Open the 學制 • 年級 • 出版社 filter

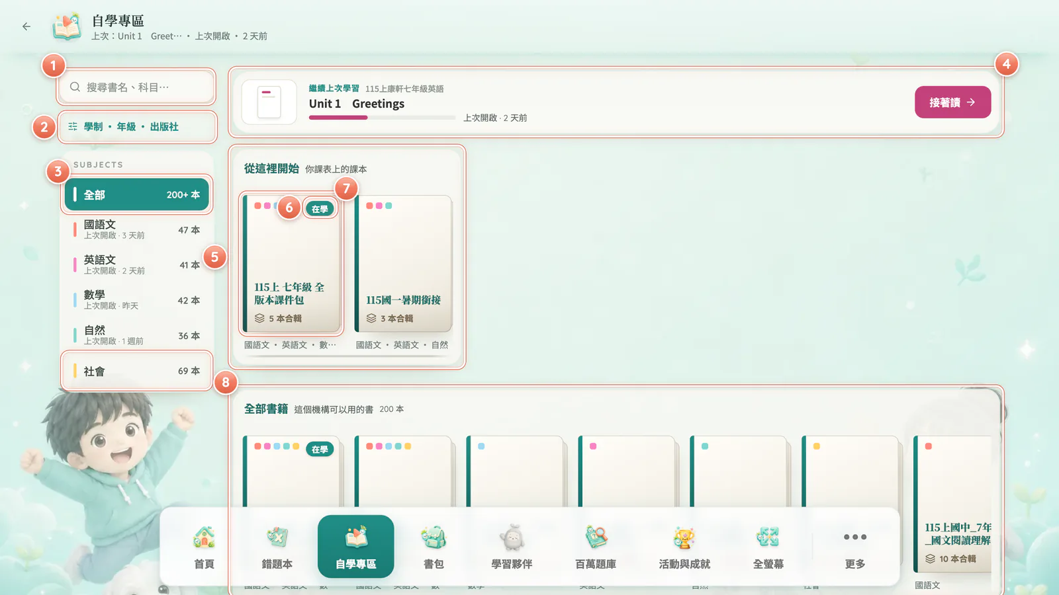click(x=138, y=127)
